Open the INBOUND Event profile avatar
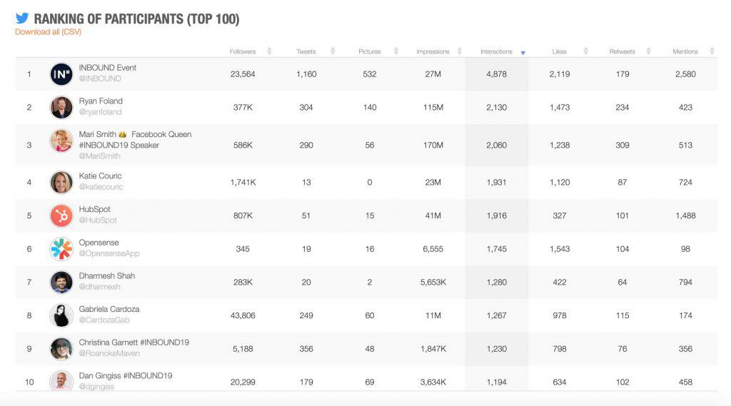 click(x=61, y=74)
